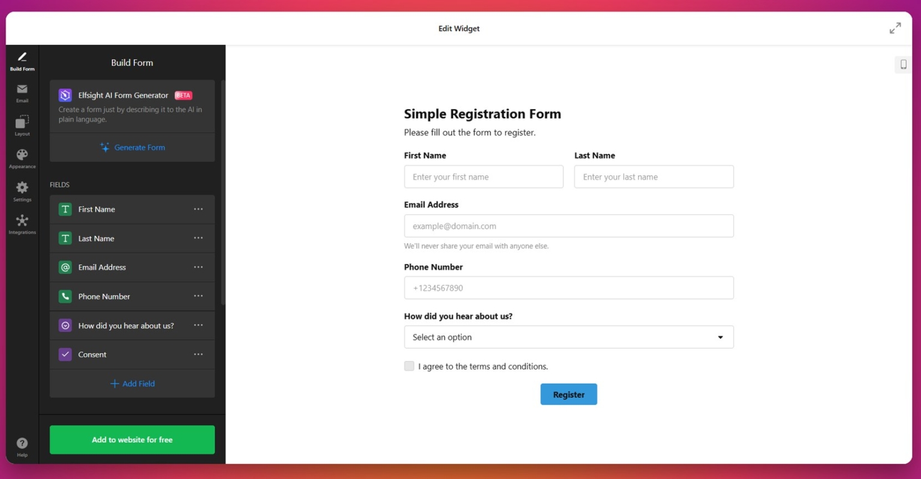Click the fullscreen expand icon
This screenshot has height=479, width=921.
tap(895, 28)
